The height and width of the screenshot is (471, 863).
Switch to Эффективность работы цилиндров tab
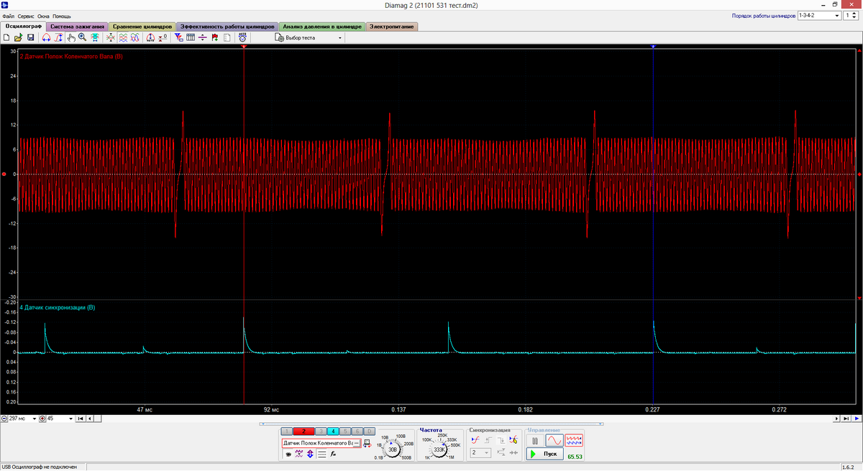[227, 27]
